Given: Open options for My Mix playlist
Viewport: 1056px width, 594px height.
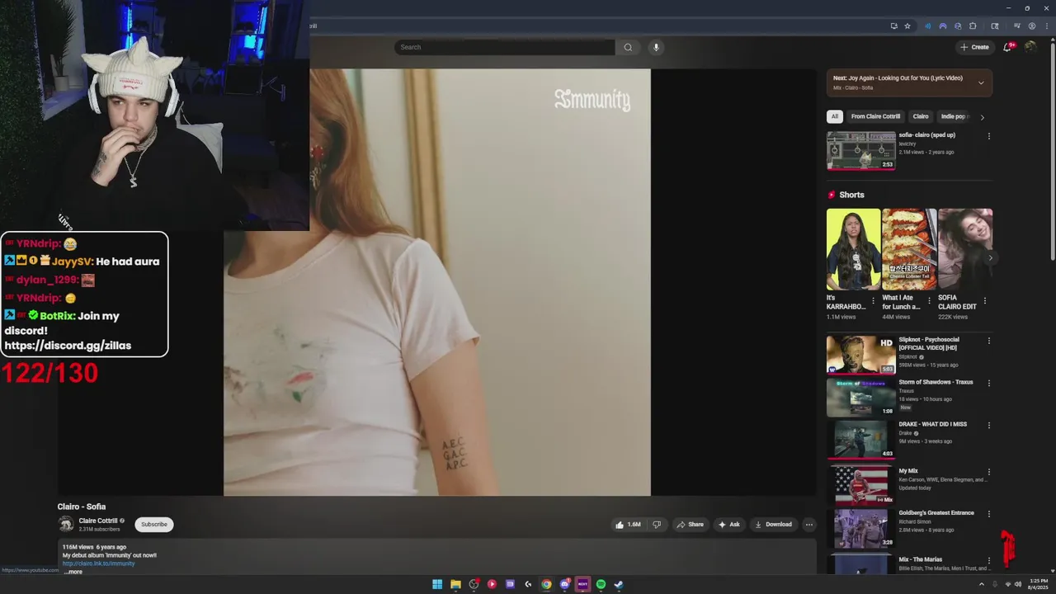Looking at the screenshot, I should (x=989, y=473).
